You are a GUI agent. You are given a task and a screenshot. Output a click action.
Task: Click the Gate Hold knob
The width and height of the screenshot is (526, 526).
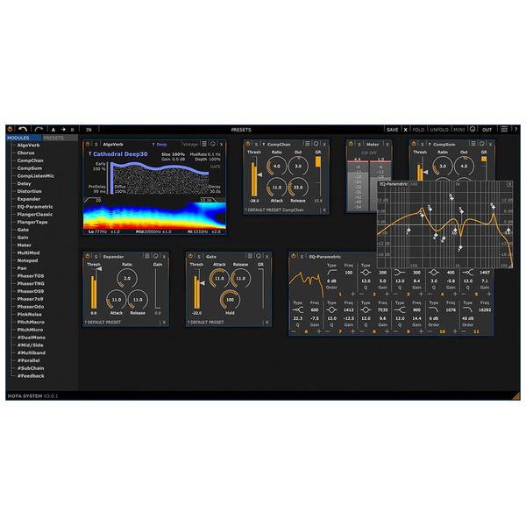[230, 300]
